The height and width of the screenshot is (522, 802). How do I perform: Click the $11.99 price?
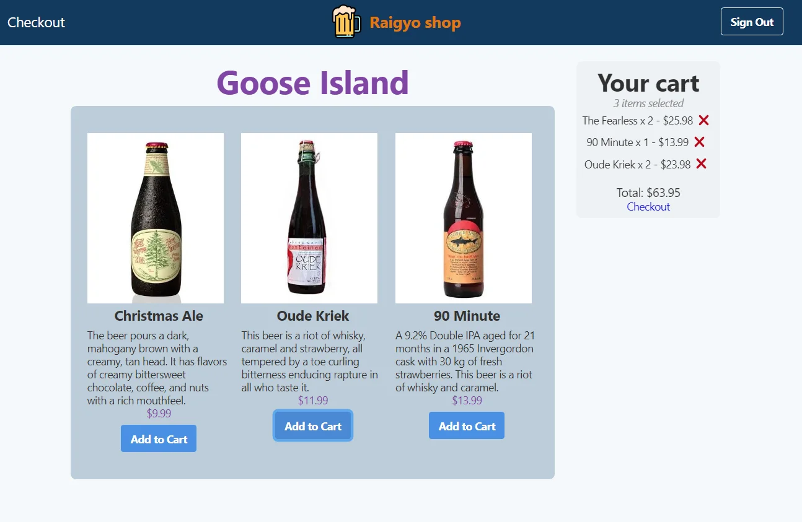click(x=313, y=401)
